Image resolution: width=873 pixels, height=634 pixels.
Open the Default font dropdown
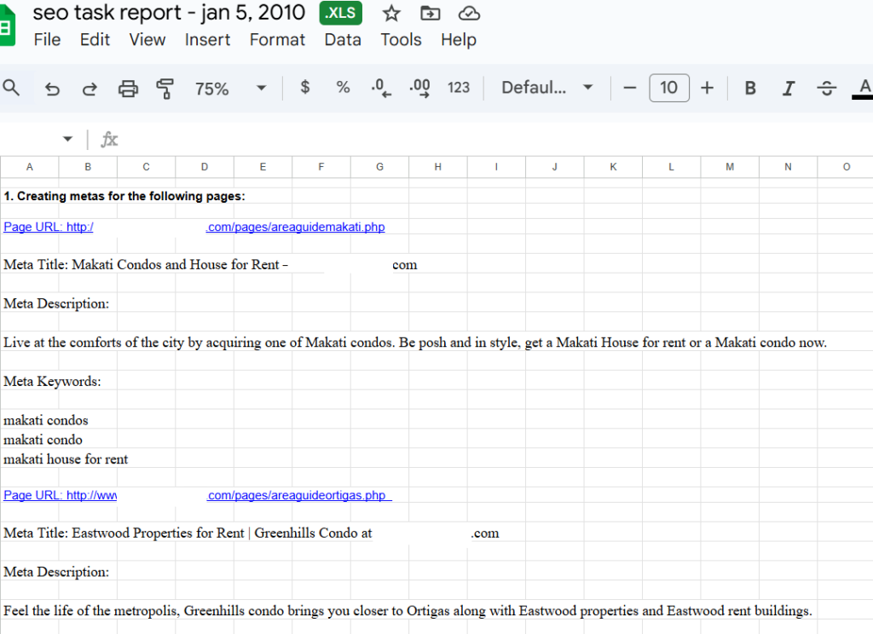[x=546, y=88]
